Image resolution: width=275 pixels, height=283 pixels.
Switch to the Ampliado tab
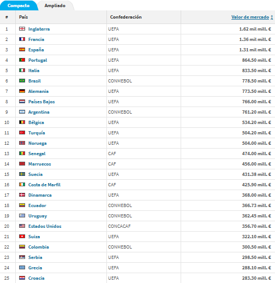click(x=55, y=5)
